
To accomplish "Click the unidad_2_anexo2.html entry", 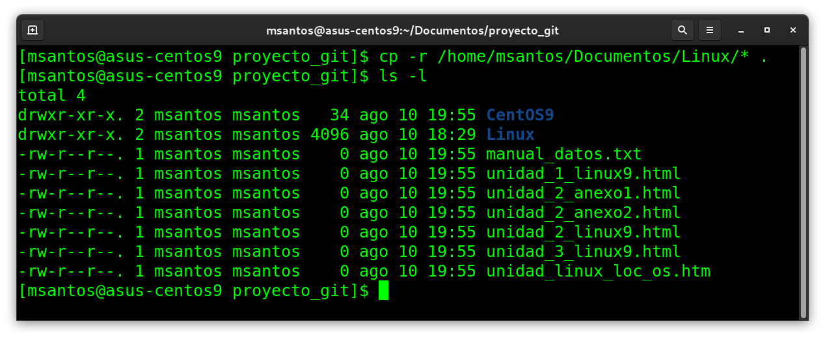I will pyautogui.click(x=583, y=213).
